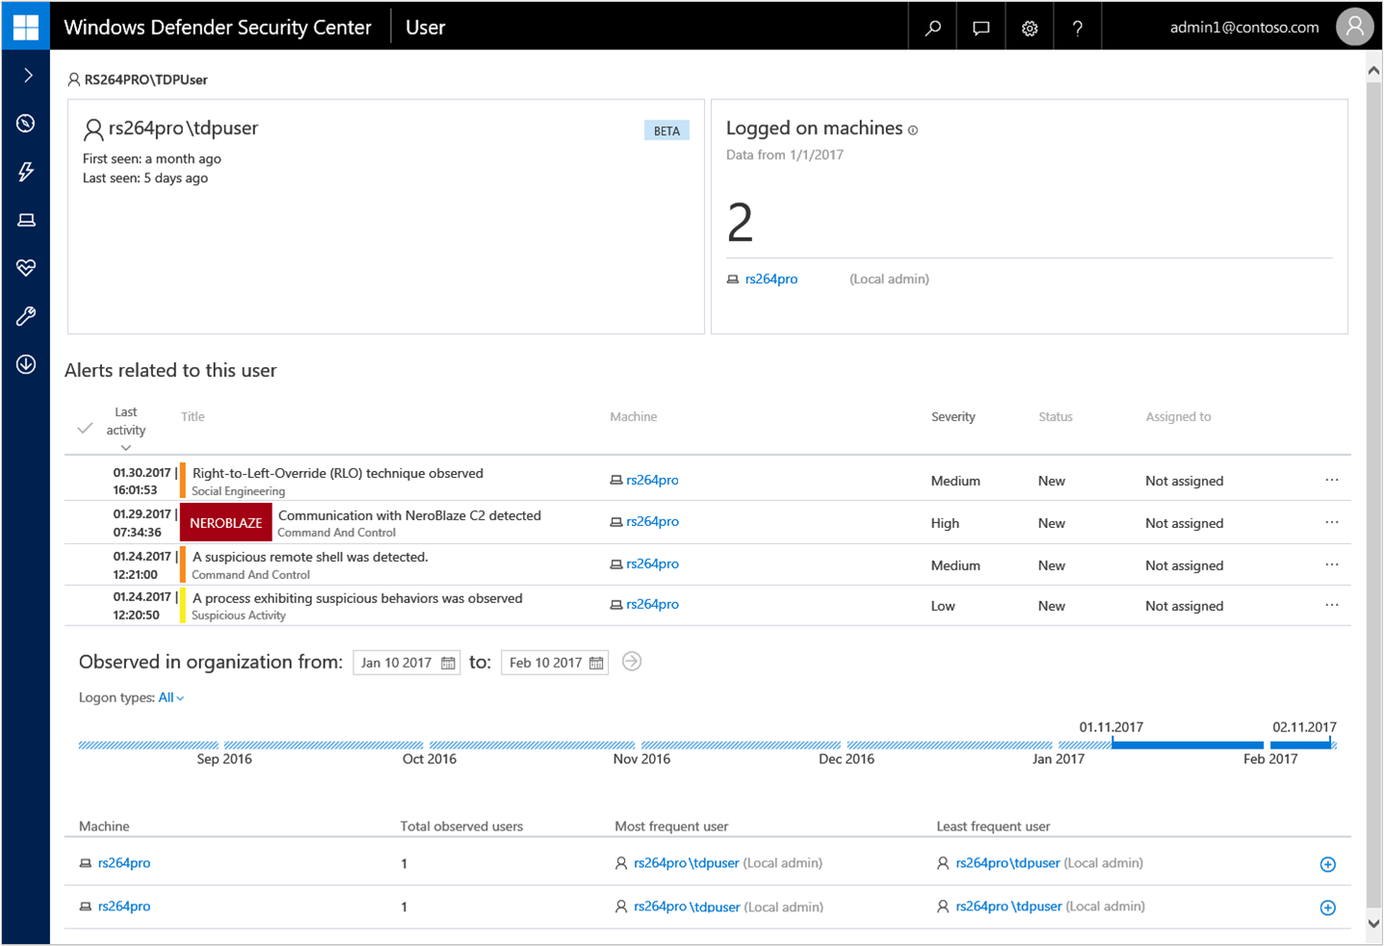1384x946 pixels.
Task: Click the admin1 user avatar
Action: [x=1354, y=27]
